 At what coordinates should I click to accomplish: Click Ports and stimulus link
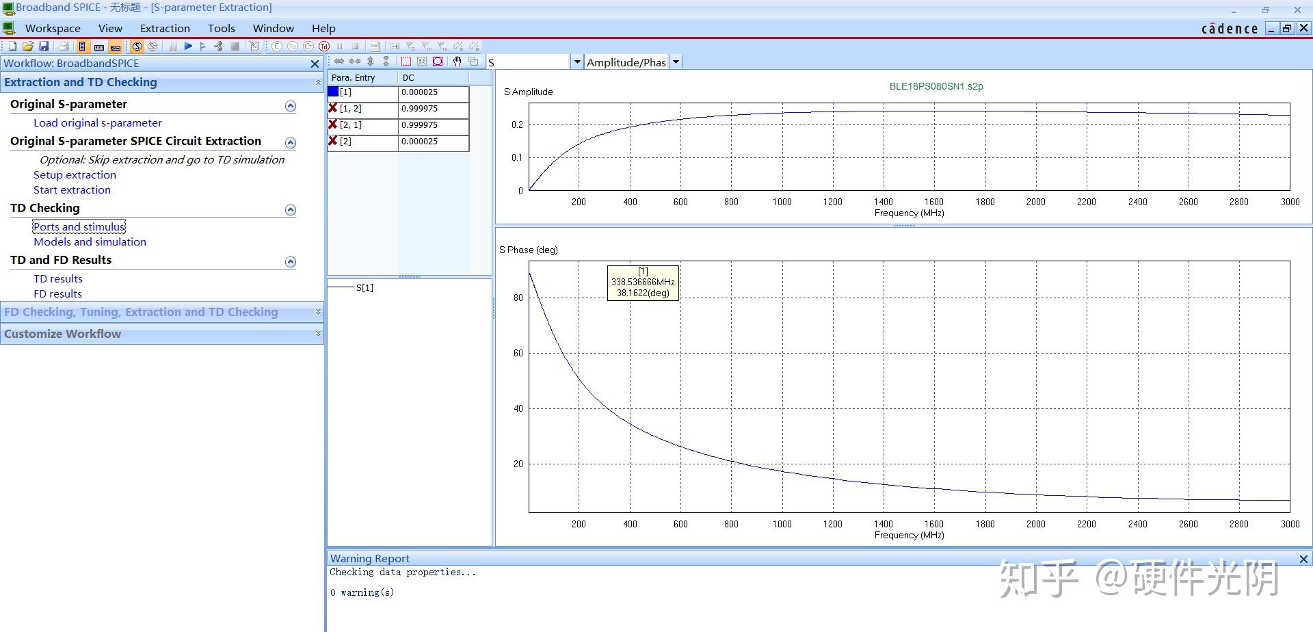[x=79, y=227]
